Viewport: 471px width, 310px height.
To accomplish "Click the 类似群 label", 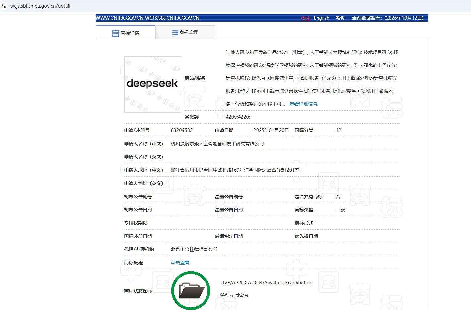I will pos(192,117).
